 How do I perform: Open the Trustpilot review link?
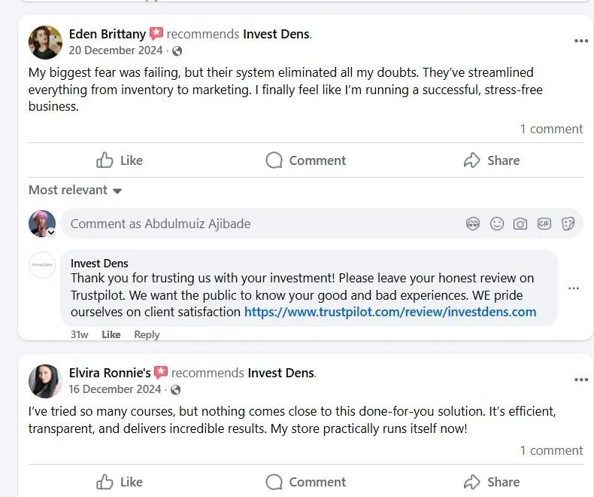pos(390,312)
